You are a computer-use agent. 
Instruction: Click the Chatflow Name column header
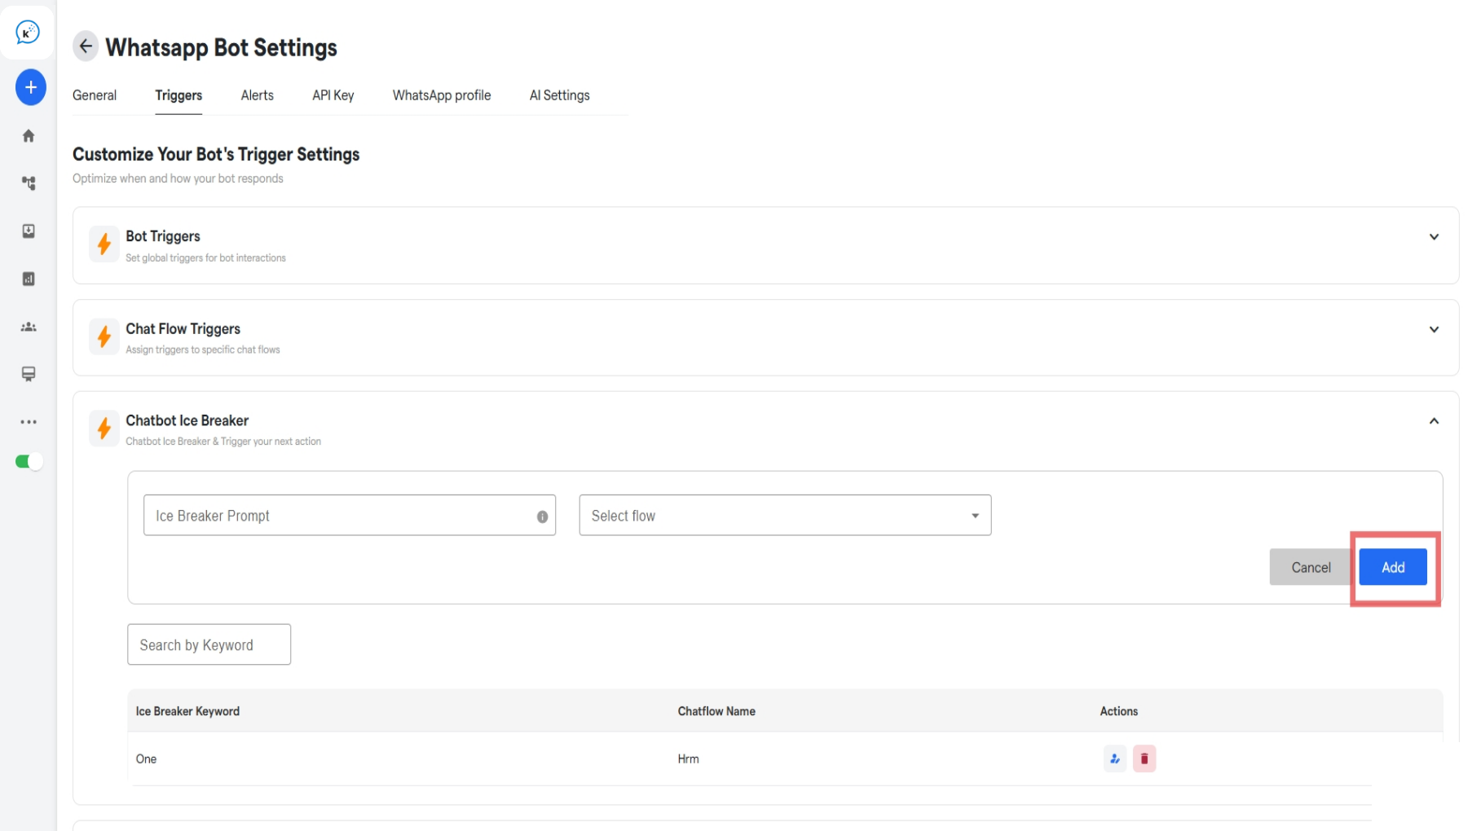[716, 711]
